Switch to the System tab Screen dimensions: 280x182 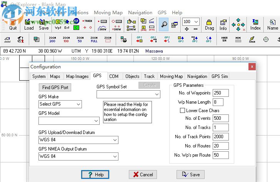click(x=39, y=76)
